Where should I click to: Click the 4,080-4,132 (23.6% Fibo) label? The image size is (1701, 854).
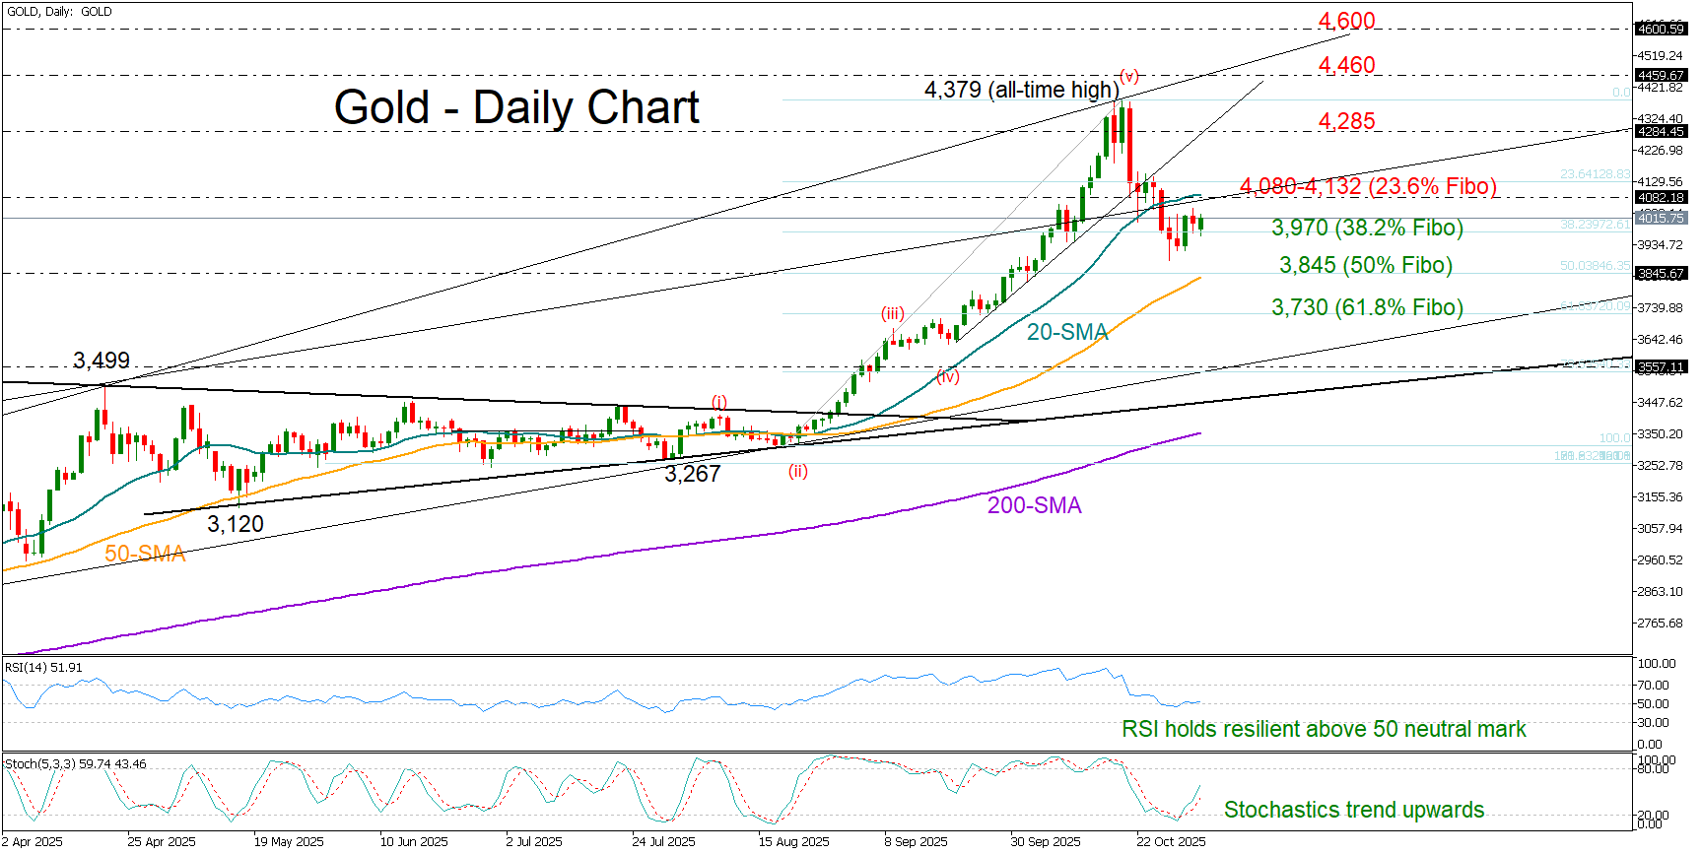1368,186
